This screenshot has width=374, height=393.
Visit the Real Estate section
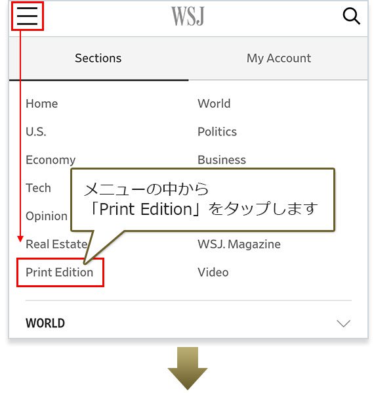coord(56,244)
